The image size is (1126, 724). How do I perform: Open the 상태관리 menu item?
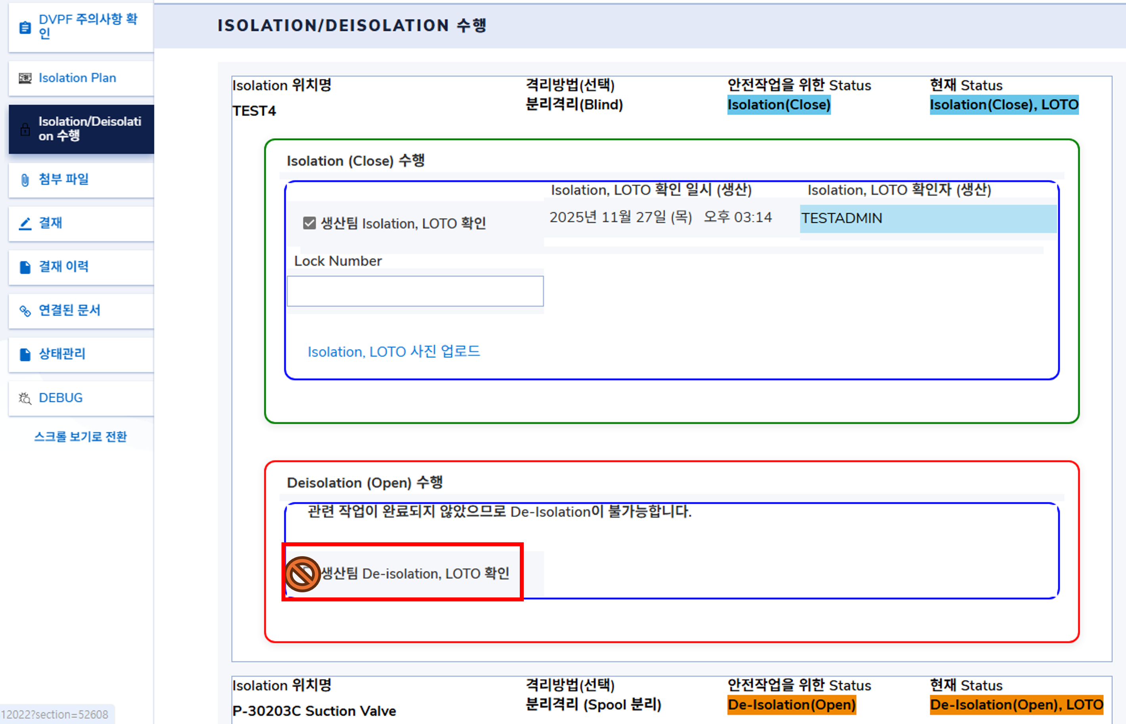click(62, 354)
